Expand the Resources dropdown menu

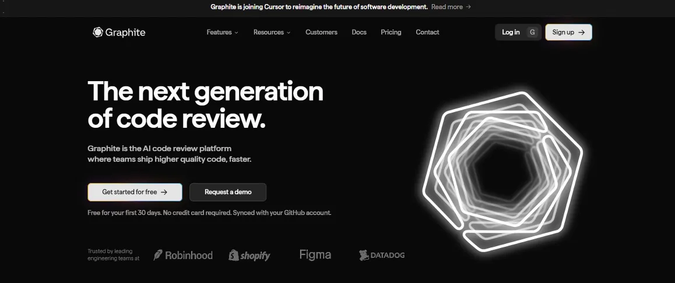pos(272,32)
